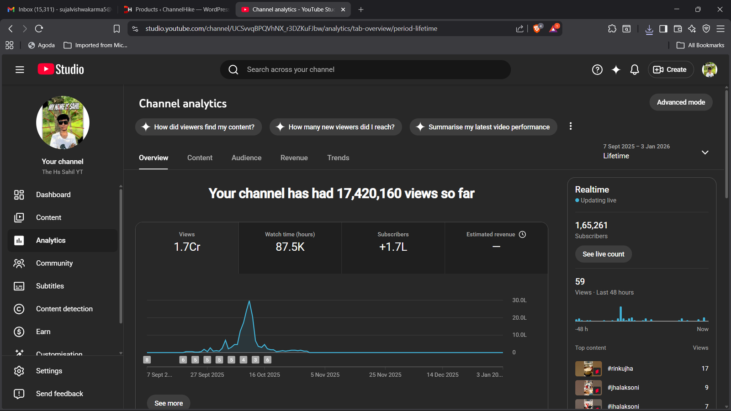Click the first video marker labeled 8 on timeline
Viewport: 731px width, 411px height.
[x=147, y=360]
